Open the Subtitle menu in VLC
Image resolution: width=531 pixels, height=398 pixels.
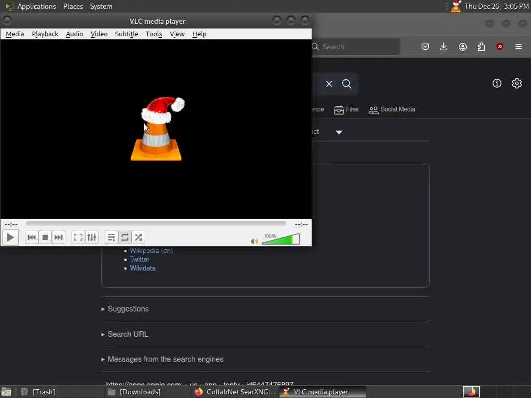pos(127,34)
